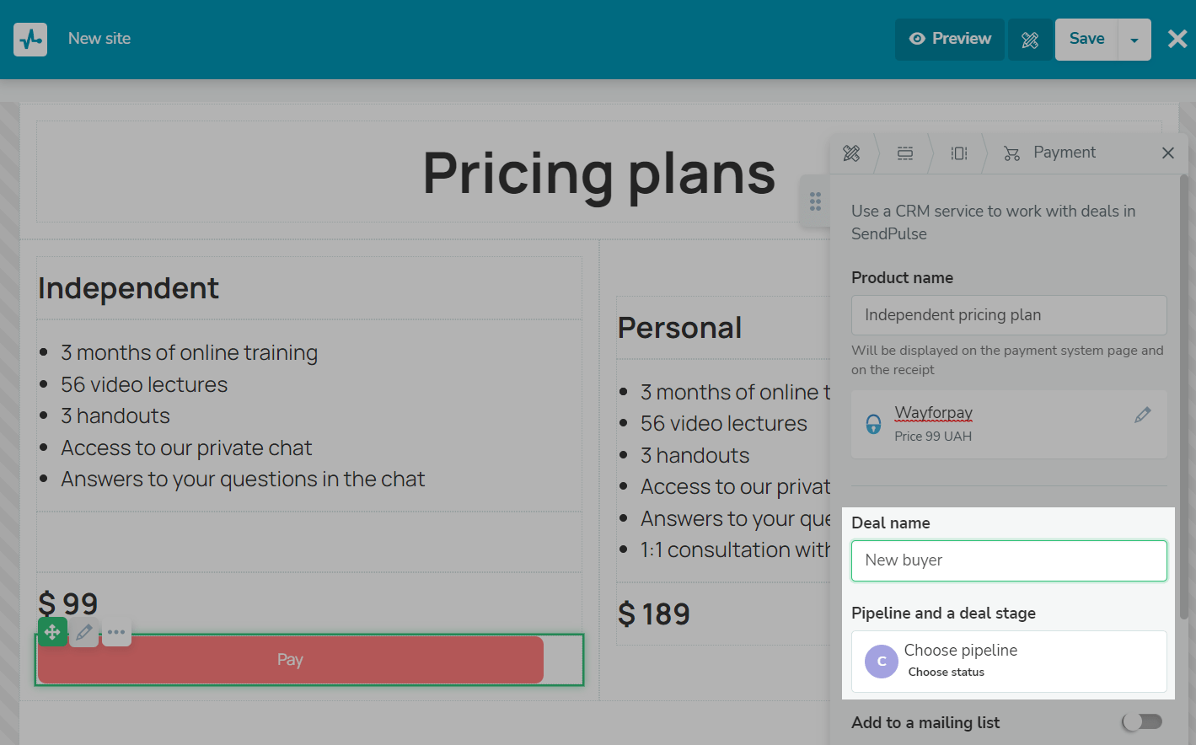Open the design tools icon in top bar
Screen dimensions: 1196x745
pyautogui.click(x=1030, y=40)
